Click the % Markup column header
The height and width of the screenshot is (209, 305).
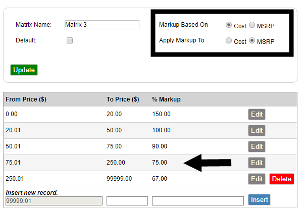[x=166, y=99]
